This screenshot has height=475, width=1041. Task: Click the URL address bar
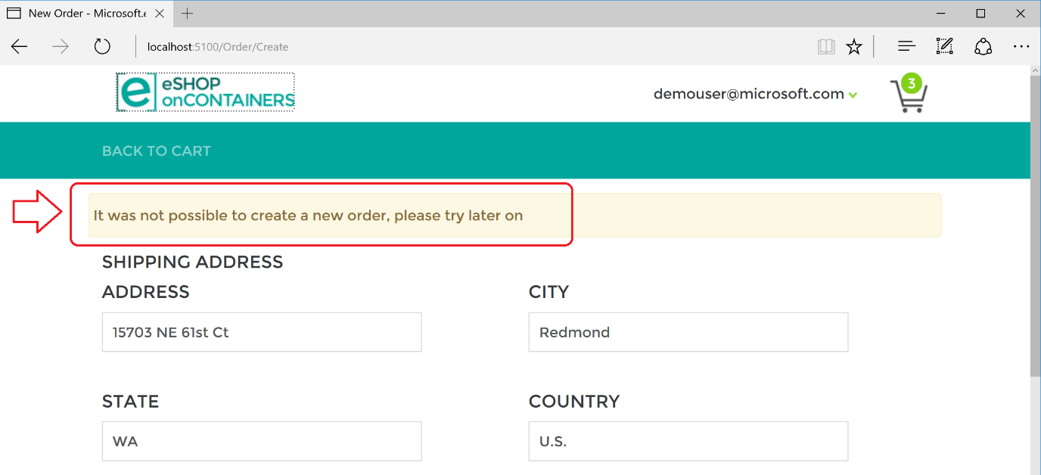[454, 47]
